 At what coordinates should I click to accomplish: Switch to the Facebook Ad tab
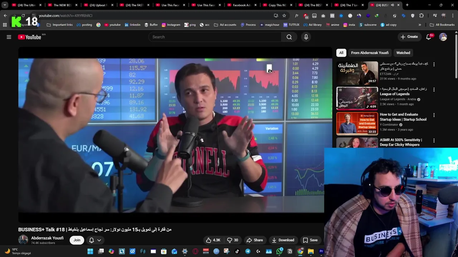242,5
